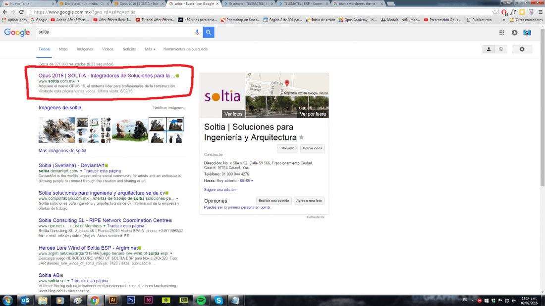545x306 pixels.
Task: Switch to the Noticias search tab
Action: point(129,49)
